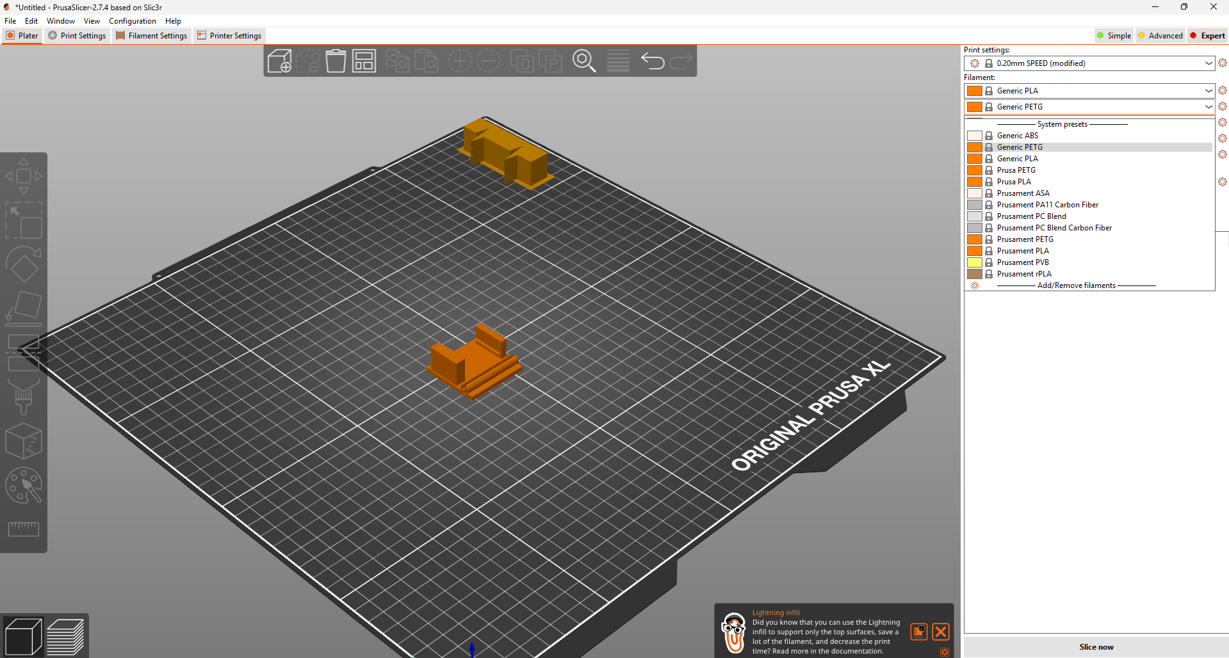This screenshot has width=1229, height=658.
Task: Click the orange swatch beside Generic PLA filament
Action: coord(974,91)
